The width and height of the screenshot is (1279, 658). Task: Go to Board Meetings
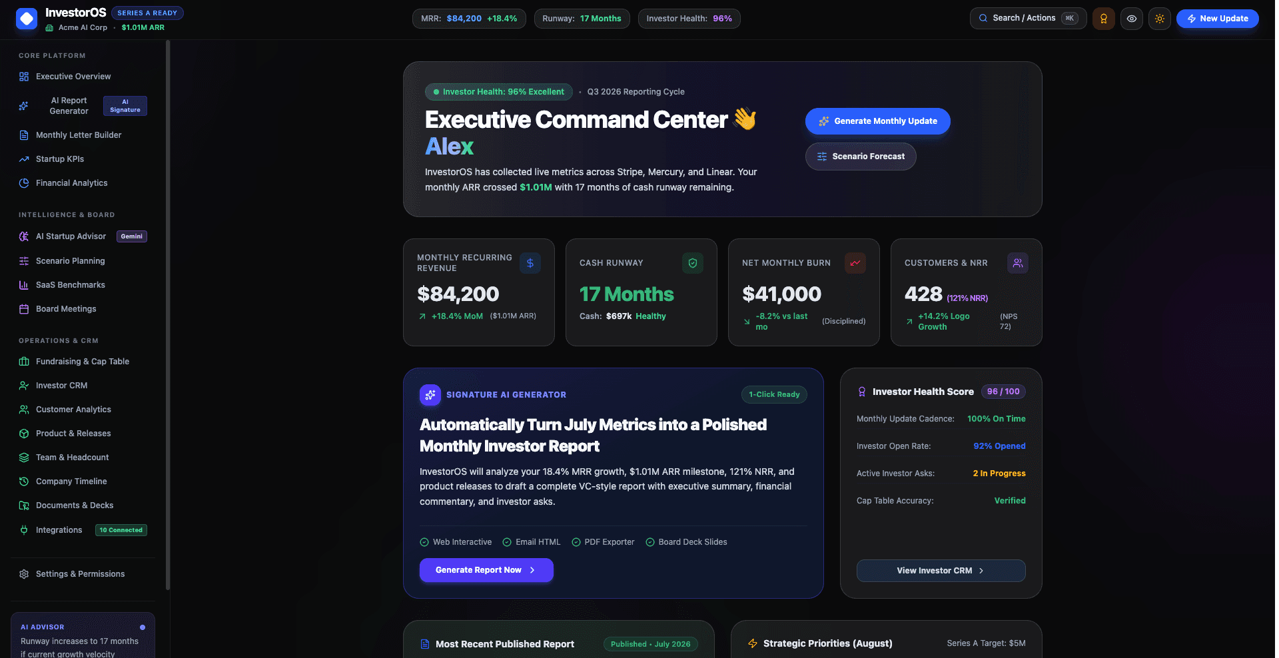83,309
